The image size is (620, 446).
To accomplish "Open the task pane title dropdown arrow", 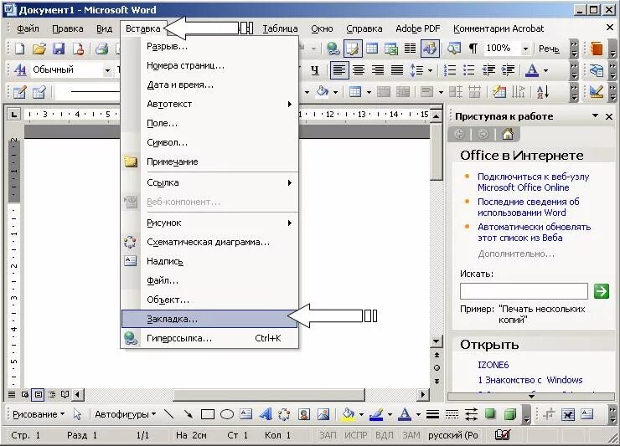I will pyautogui.click(x=595, y=115).
